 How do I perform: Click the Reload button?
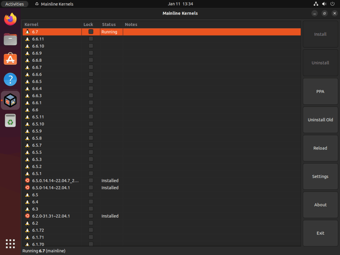tap(320, 148)
